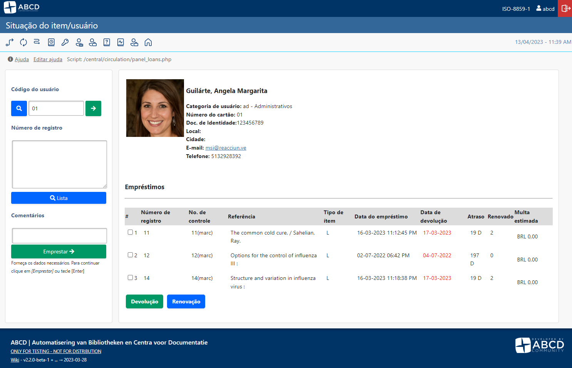Click the book with clock icon
The width and height of the screenshot is (572, 368).
pos(51,42)
